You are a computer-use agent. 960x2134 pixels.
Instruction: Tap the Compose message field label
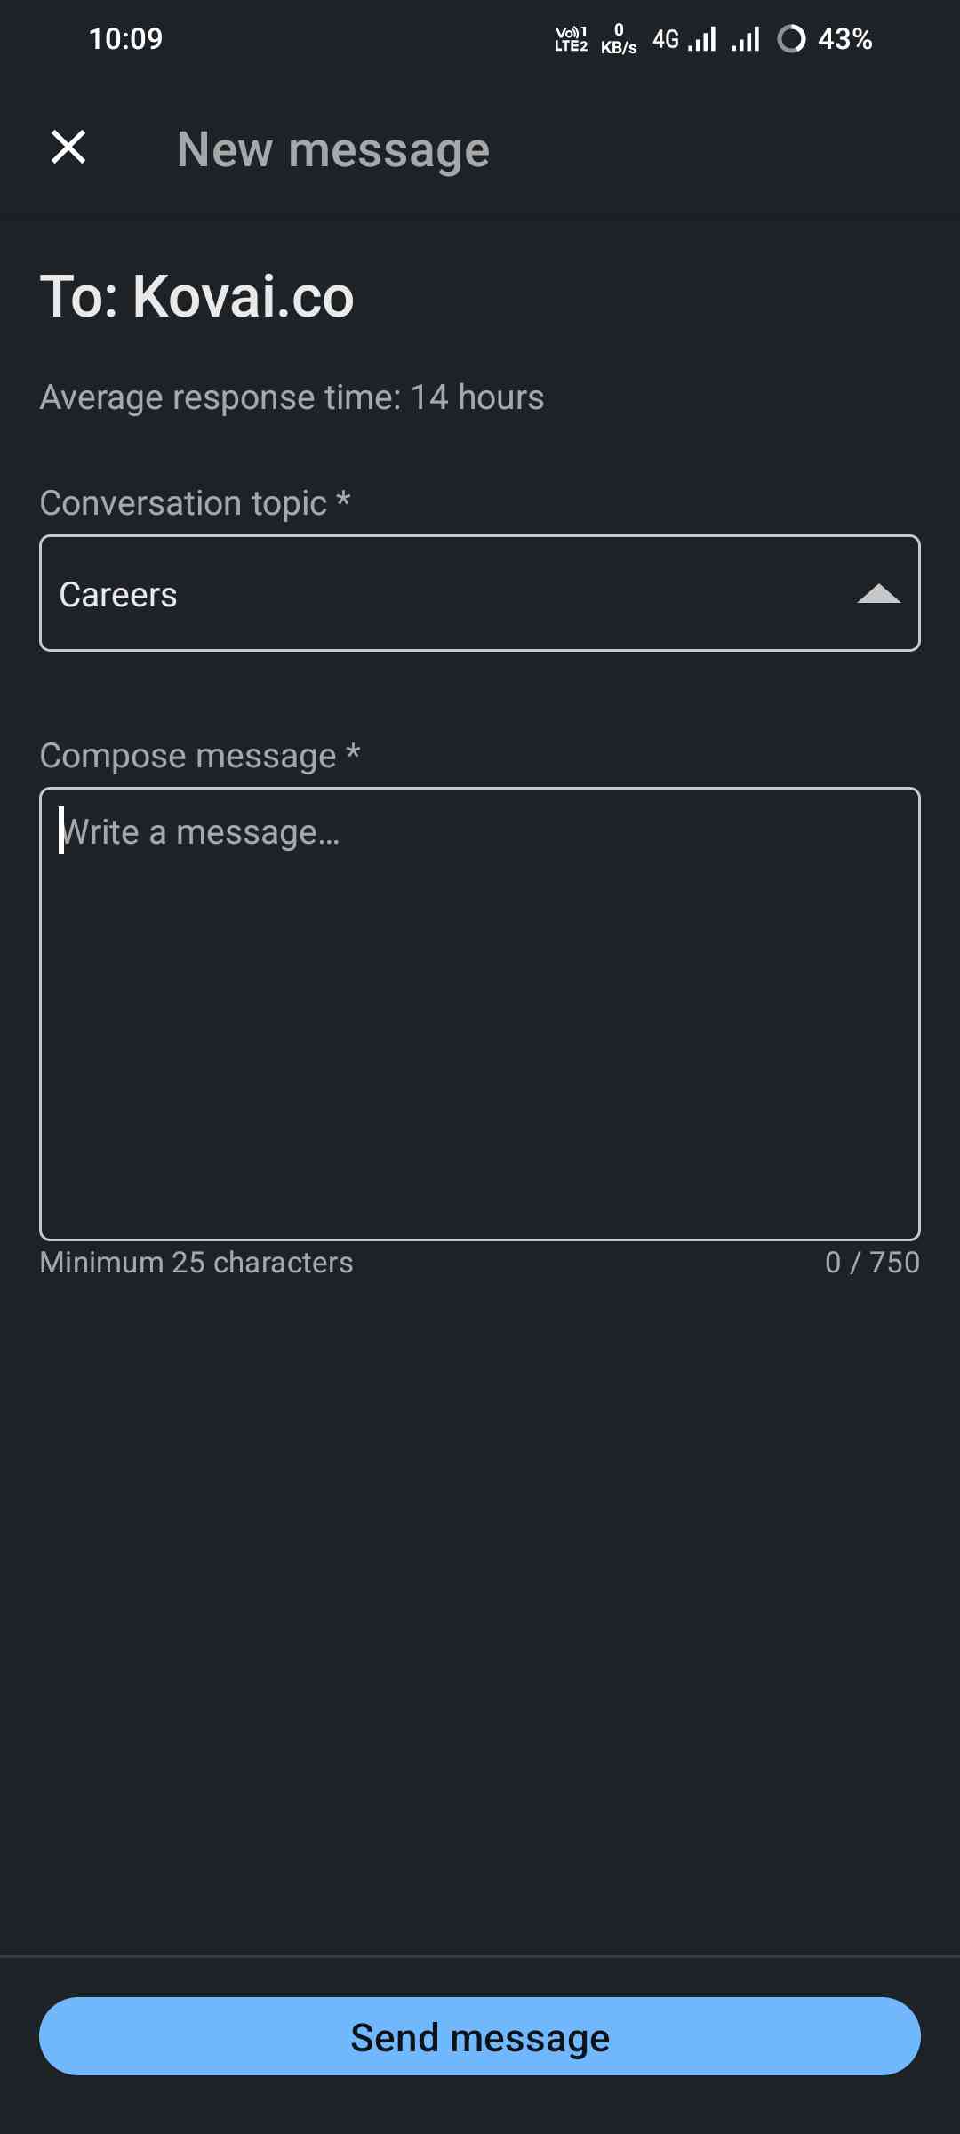pos(200,756)
